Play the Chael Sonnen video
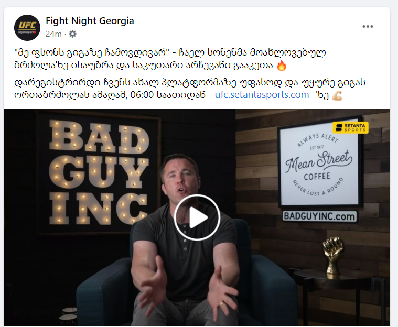This screenshot has width=398, height=327. [197, 217]
